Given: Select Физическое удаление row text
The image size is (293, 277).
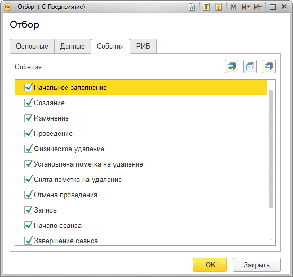Looking at the screenshot, I should click(69, 149).
